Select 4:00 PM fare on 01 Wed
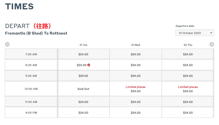Screen dimensions: 219x125 coord(136,113)
